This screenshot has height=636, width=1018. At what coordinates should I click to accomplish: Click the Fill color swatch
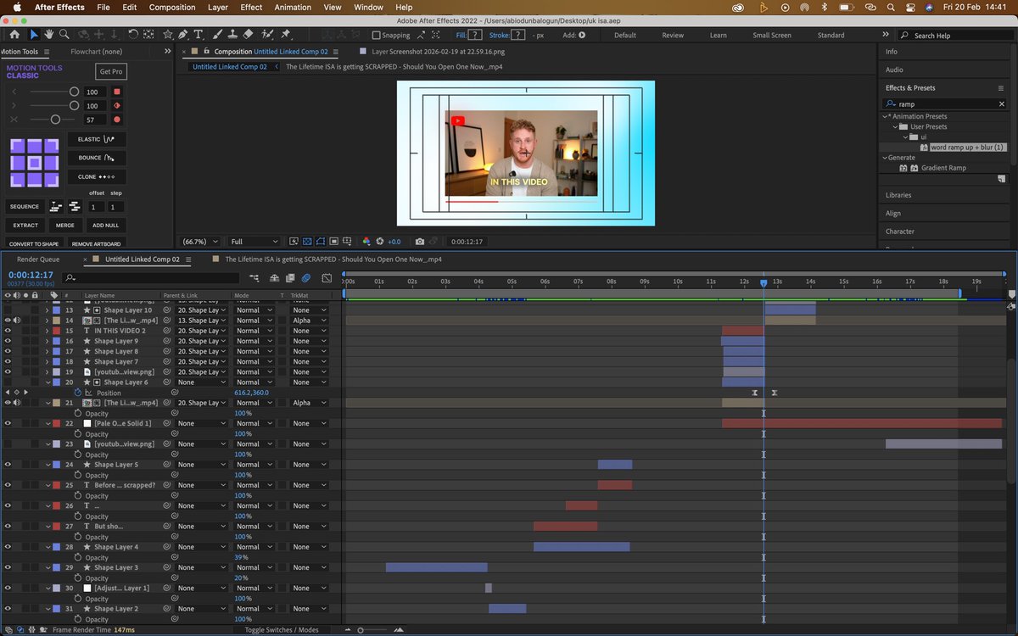click(476, 36)
